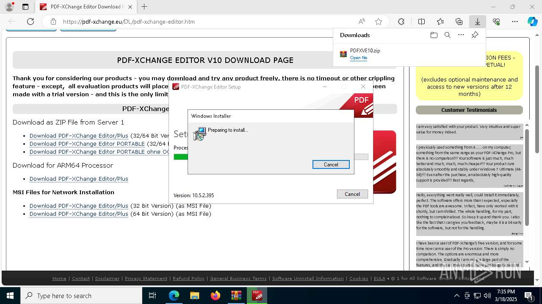Click the taskbar search box

click(x=81, y=296)
